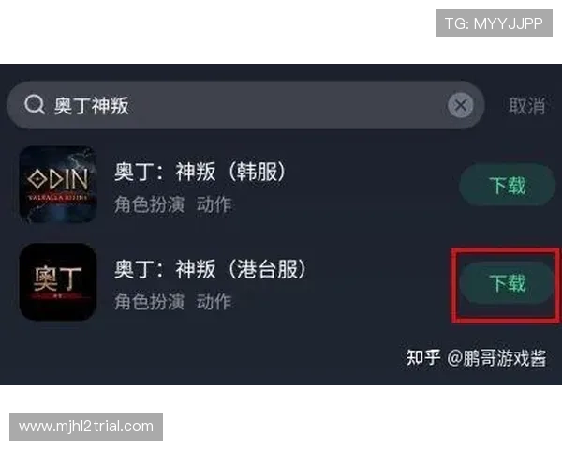Viewport: 562px width, 450px height.
Task: Open the 奥丁 red-text app icon
Action: (x=58, y=281)
